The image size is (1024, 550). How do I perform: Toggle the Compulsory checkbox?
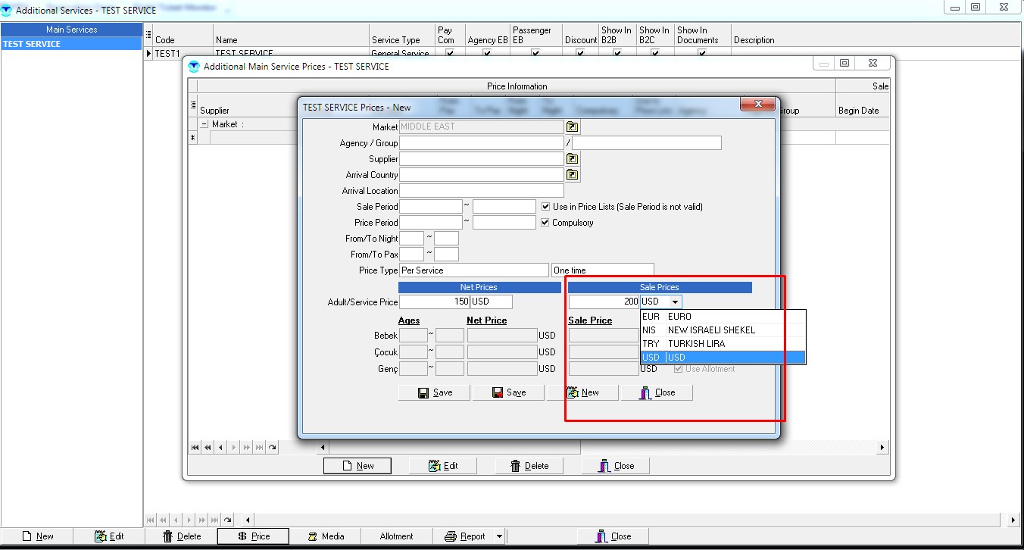[x=546, y=223]
